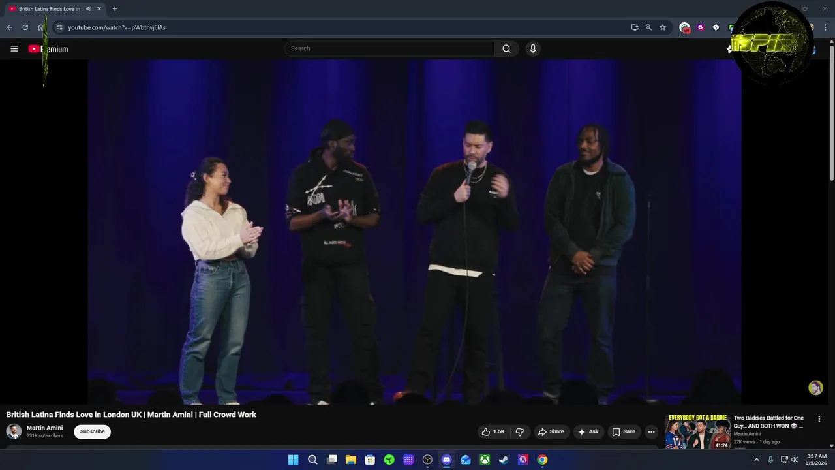
Task: Open the pink headphone app in taskbar
Action: (x=523, y=460)
